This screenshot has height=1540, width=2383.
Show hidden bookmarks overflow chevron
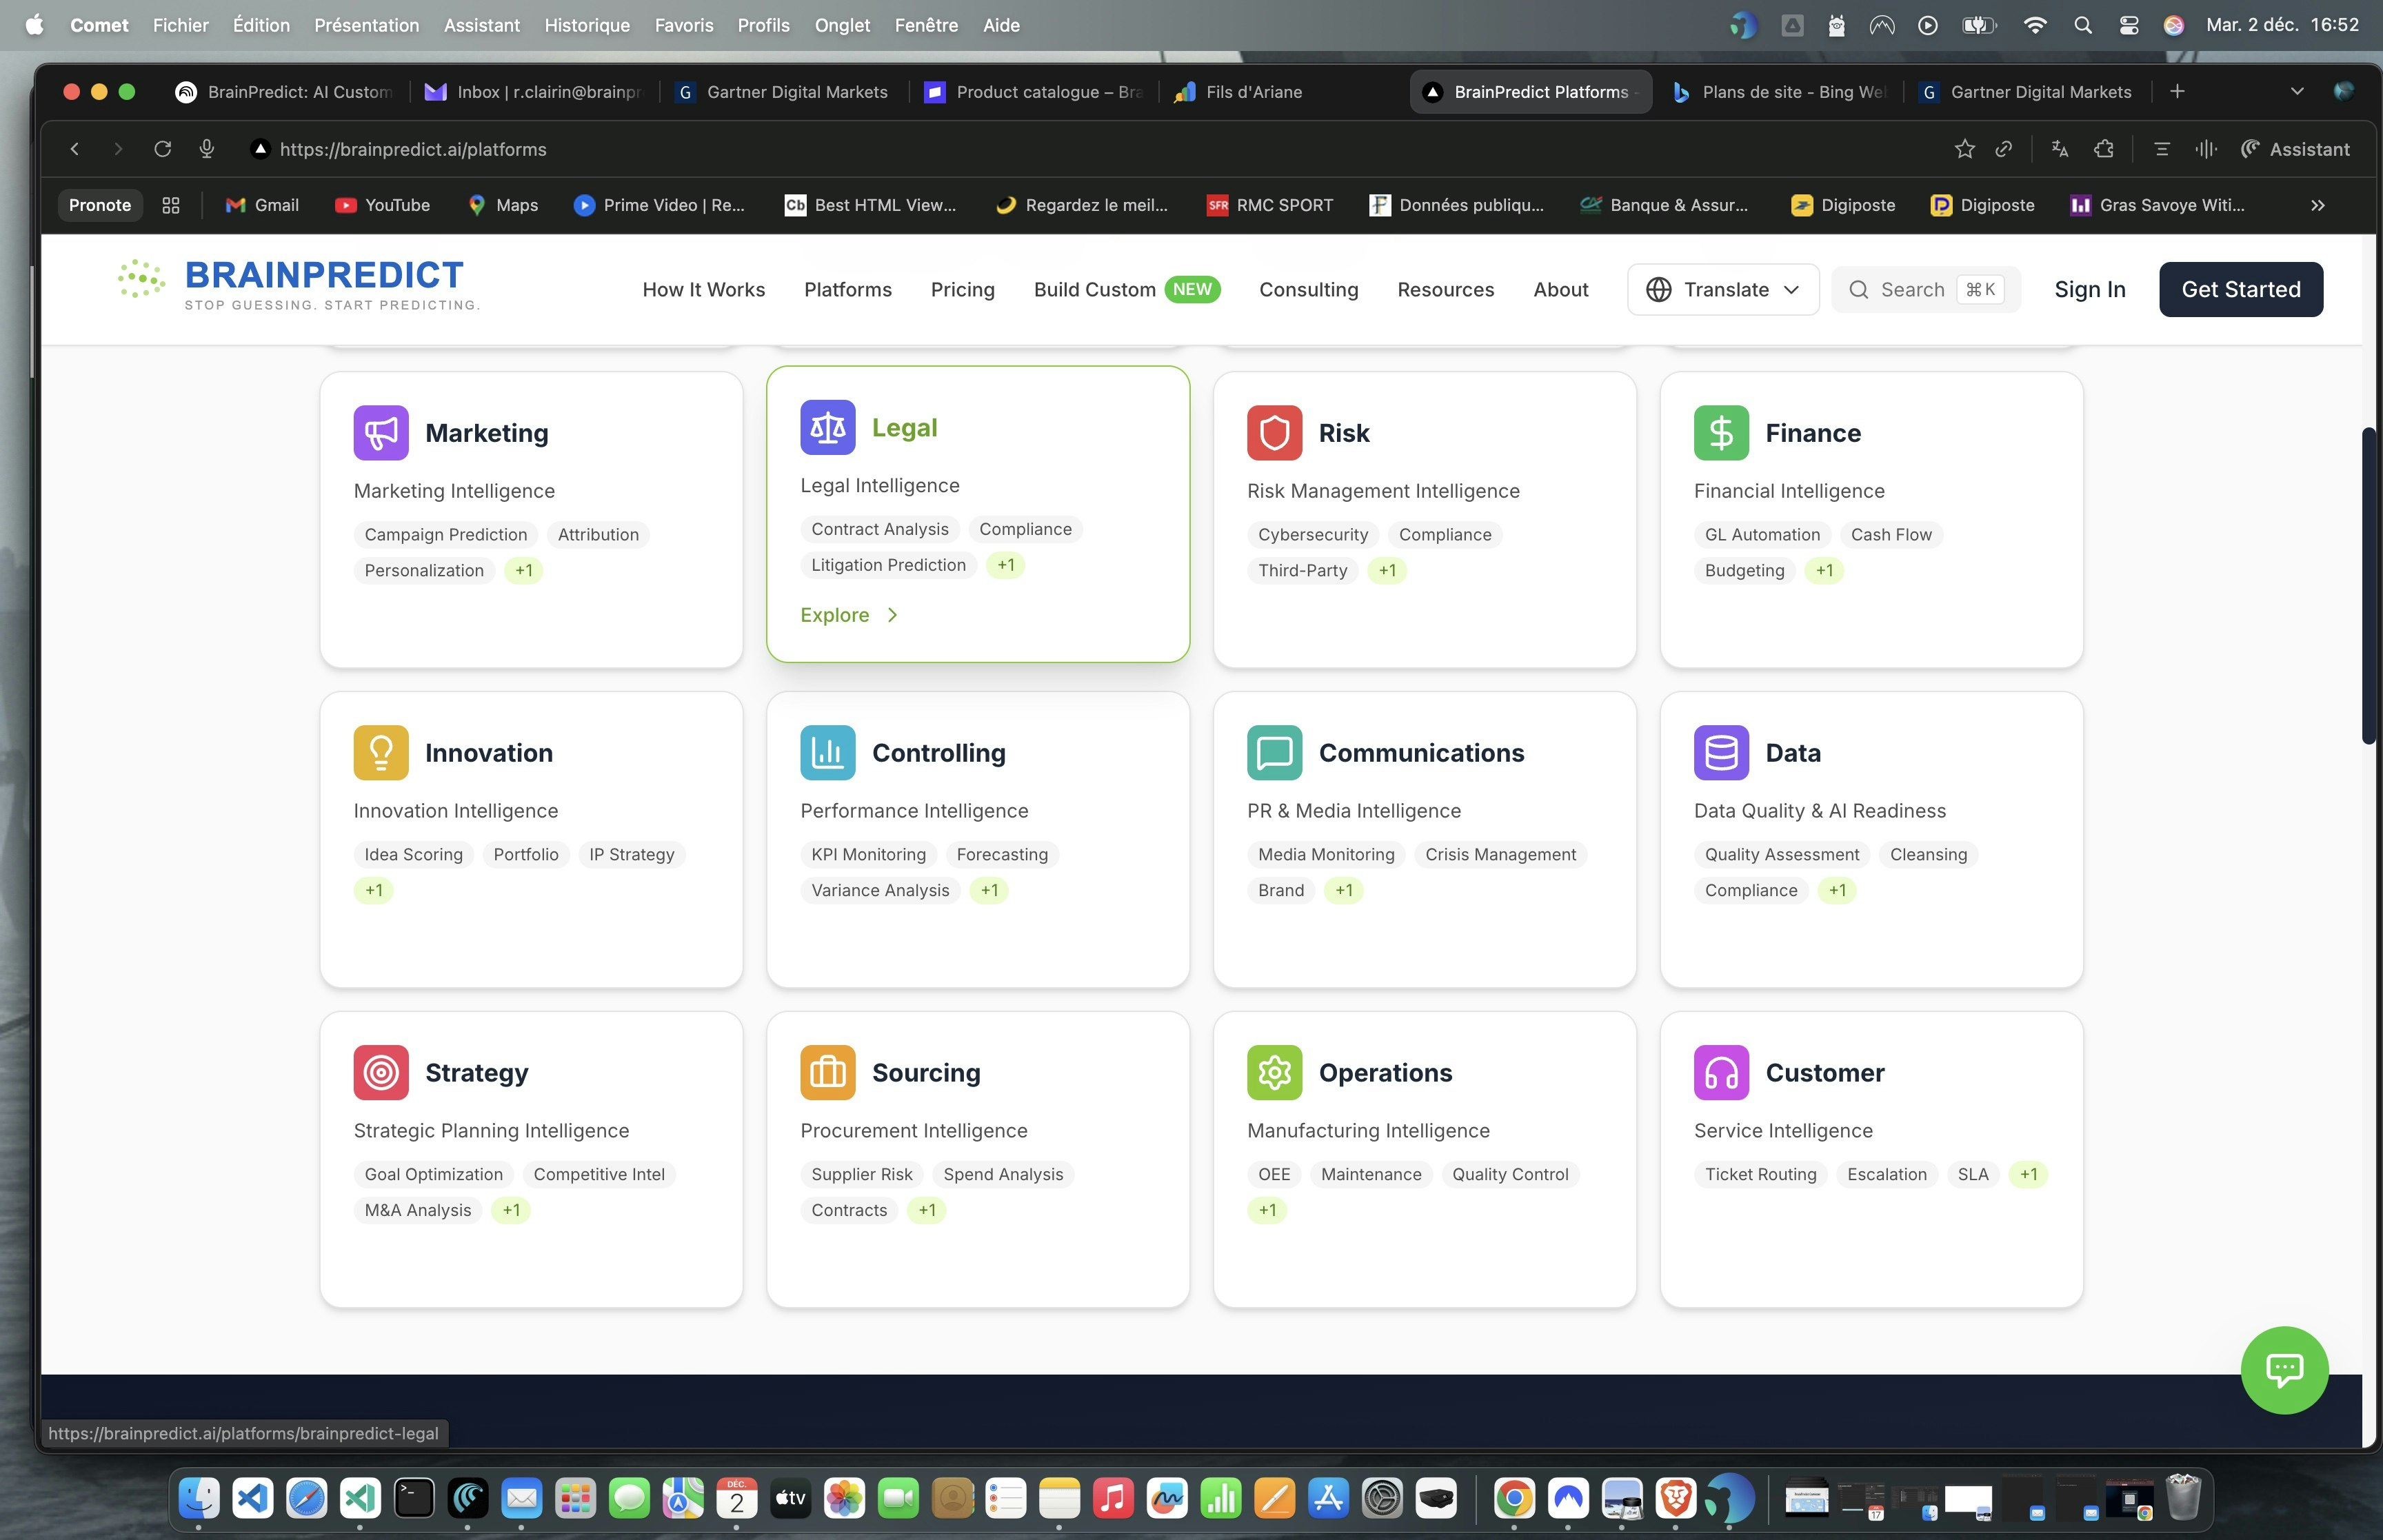click(2317, 205)
